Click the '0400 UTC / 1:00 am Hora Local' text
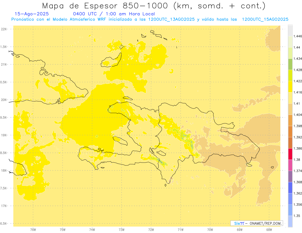The width and height of the screenshot is (302, 233). [x=114, y=14]
